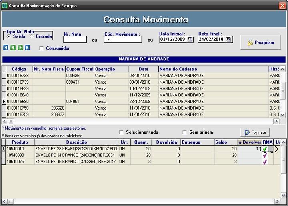
Task: Click Produto column header in items grid
Action: [x=20, y=142]
